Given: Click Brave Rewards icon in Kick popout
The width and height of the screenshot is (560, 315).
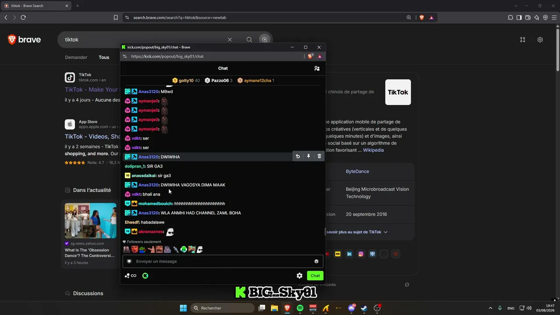Looking at the screenshot, I should tap(320, 56).
